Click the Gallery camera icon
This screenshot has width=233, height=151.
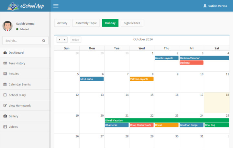5,116
